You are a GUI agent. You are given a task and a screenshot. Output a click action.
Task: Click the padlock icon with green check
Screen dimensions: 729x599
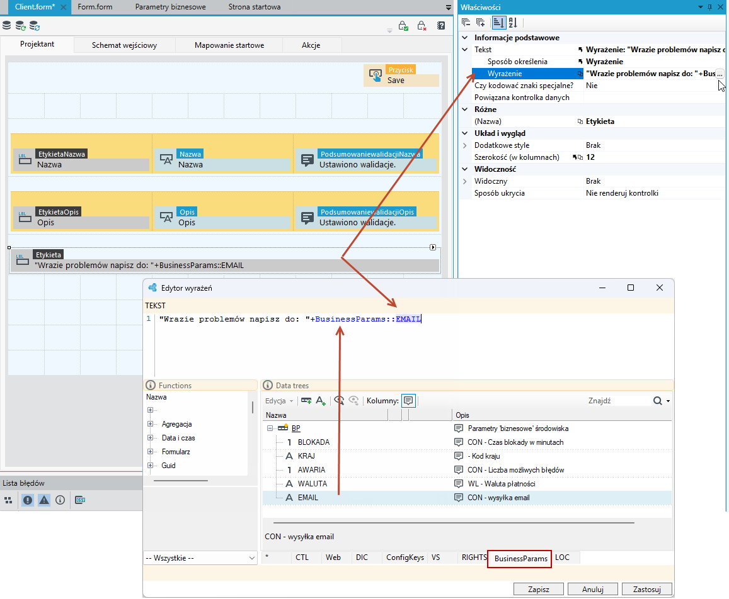point(403,26)
